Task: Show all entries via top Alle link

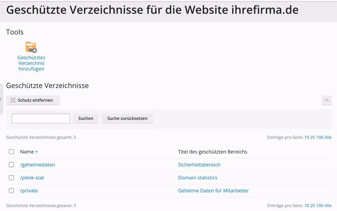Action: point(328,137)
